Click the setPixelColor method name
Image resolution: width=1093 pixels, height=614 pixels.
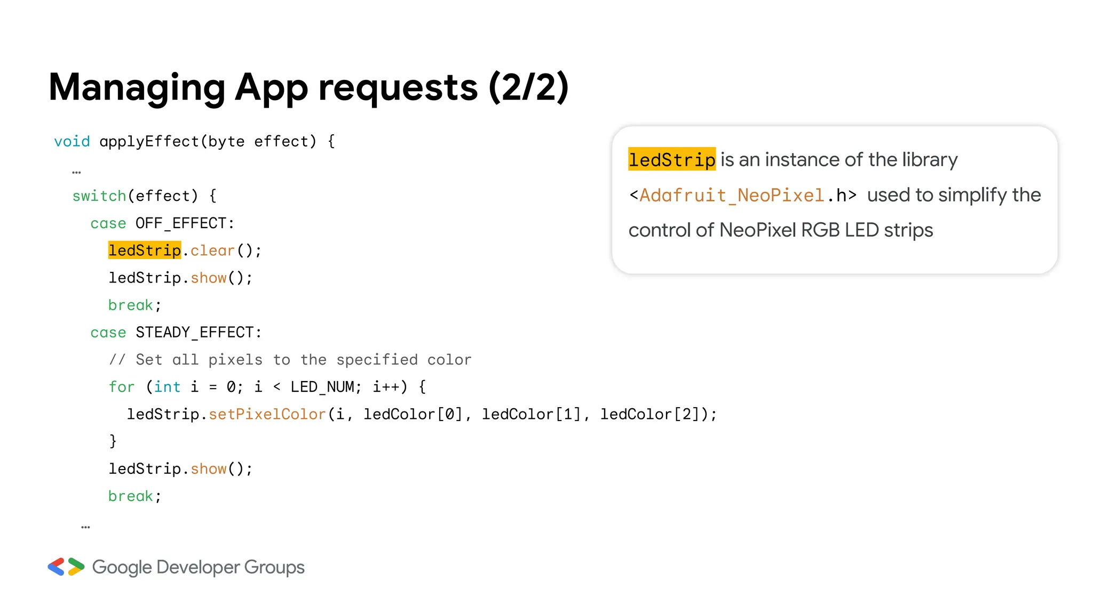267,414
